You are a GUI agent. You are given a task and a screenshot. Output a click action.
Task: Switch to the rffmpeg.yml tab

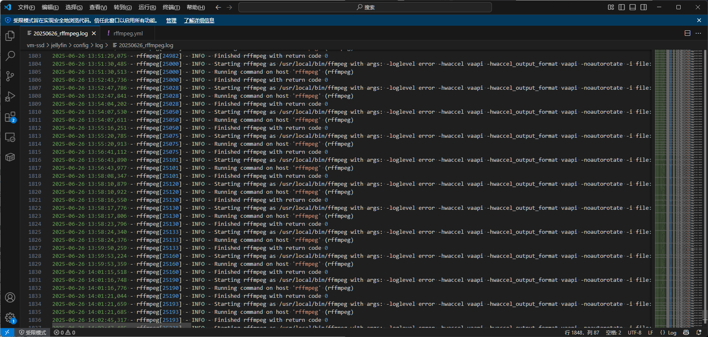point(128,33)
